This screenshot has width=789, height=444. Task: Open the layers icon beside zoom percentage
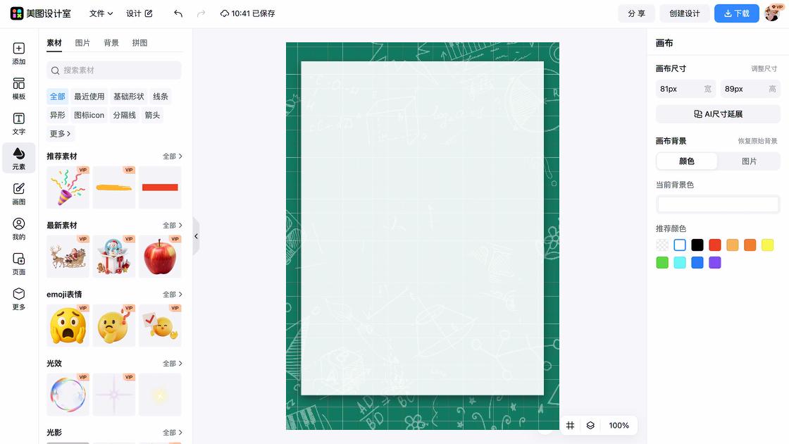pos(590,426)
